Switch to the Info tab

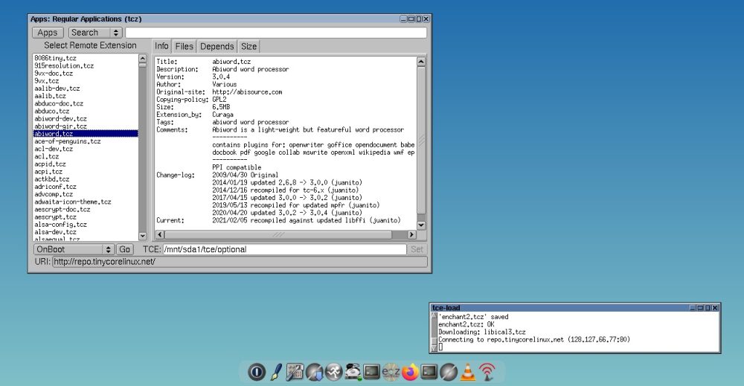point(161,46)
